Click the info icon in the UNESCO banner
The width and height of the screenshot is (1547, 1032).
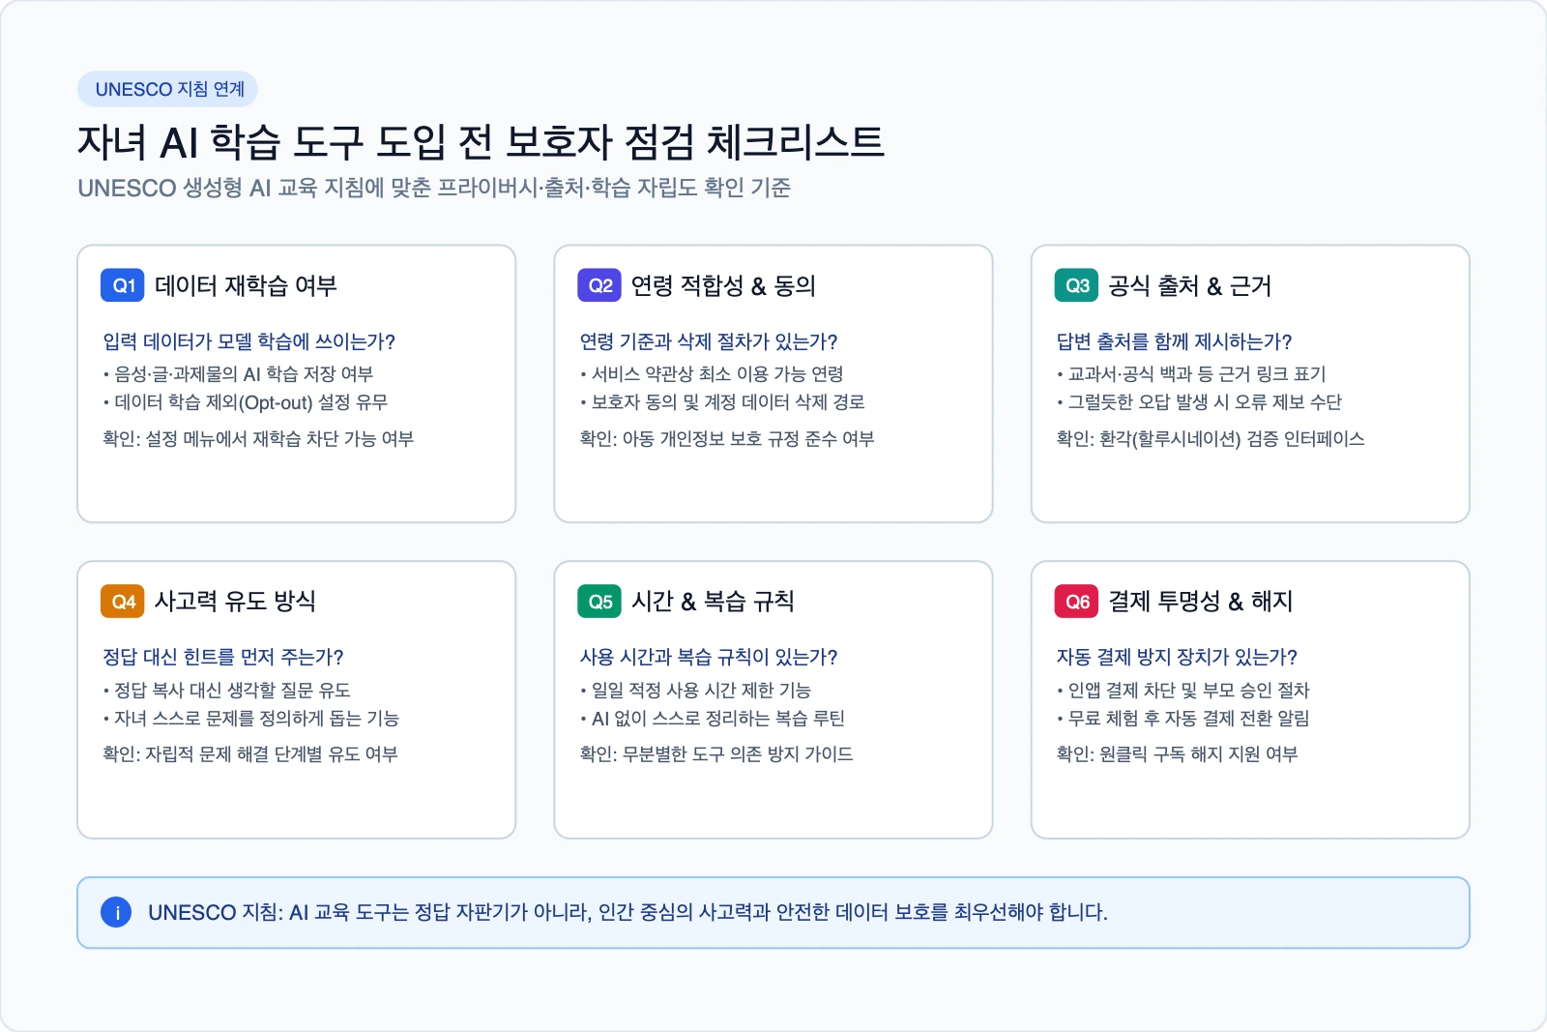coord(116,912)
